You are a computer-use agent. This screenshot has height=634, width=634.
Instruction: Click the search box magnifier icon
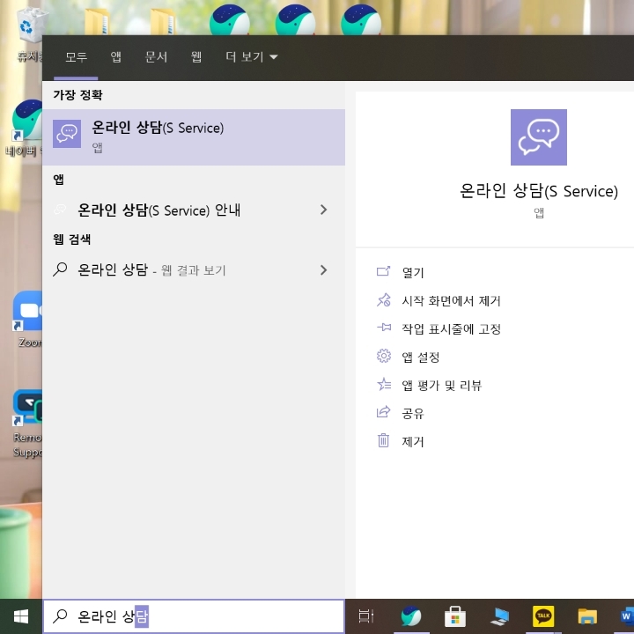point(60,616)
